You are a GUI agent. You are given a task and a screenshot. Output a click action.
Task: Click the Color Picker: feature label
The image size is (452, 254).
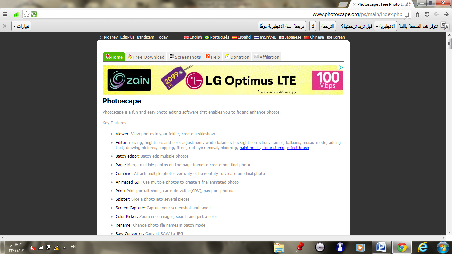(127, 217)
